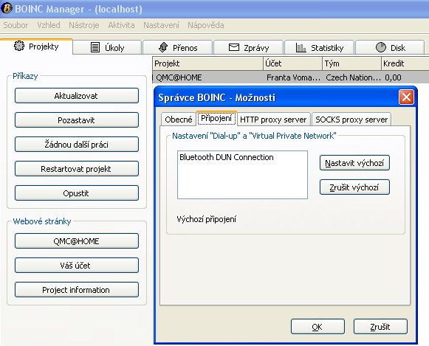Click the BOINC logo icon in title bar

click(x=7, y=8)
